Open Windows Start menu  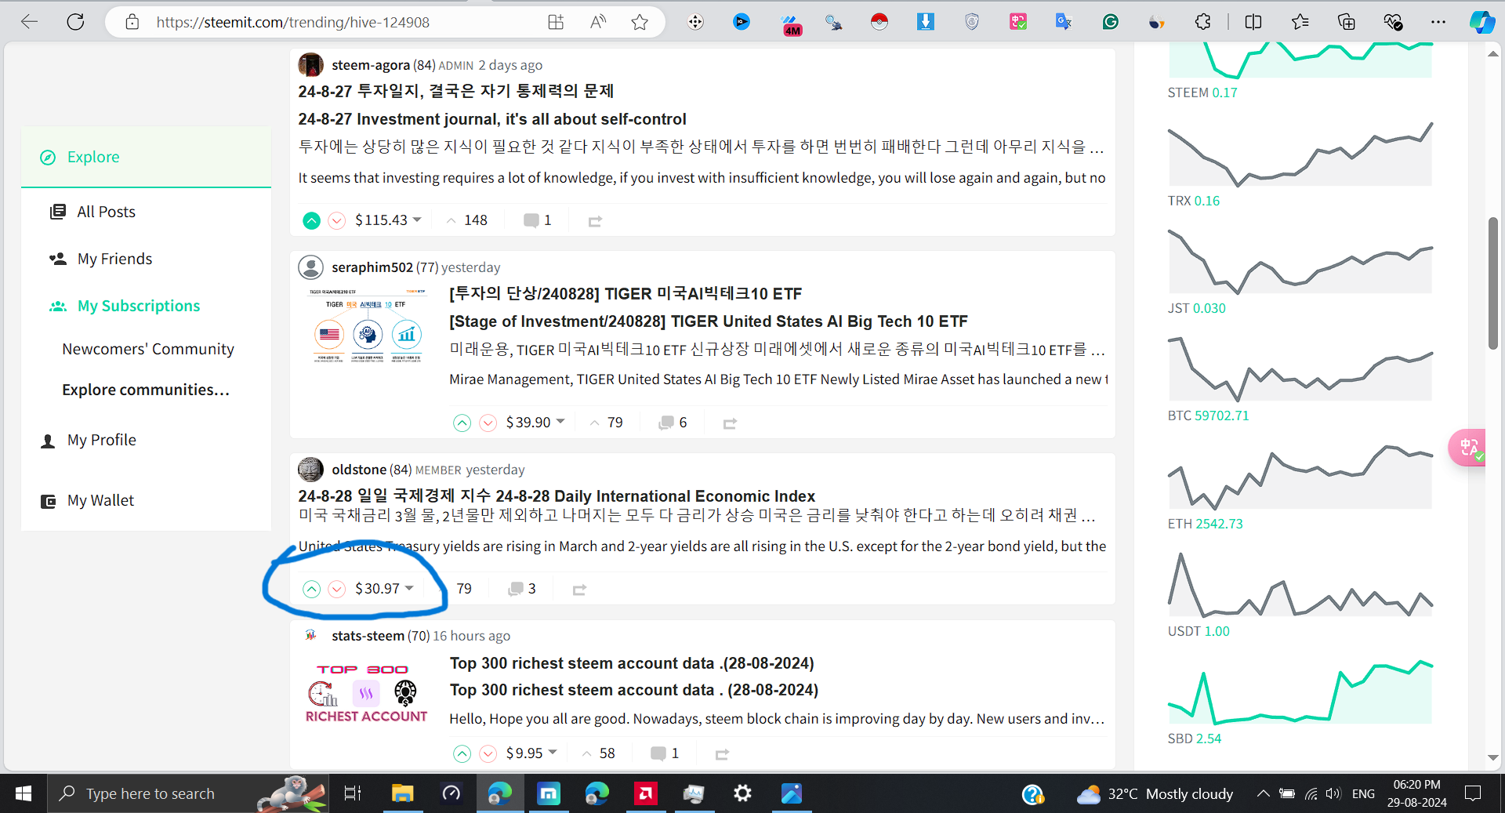[24, 793]
